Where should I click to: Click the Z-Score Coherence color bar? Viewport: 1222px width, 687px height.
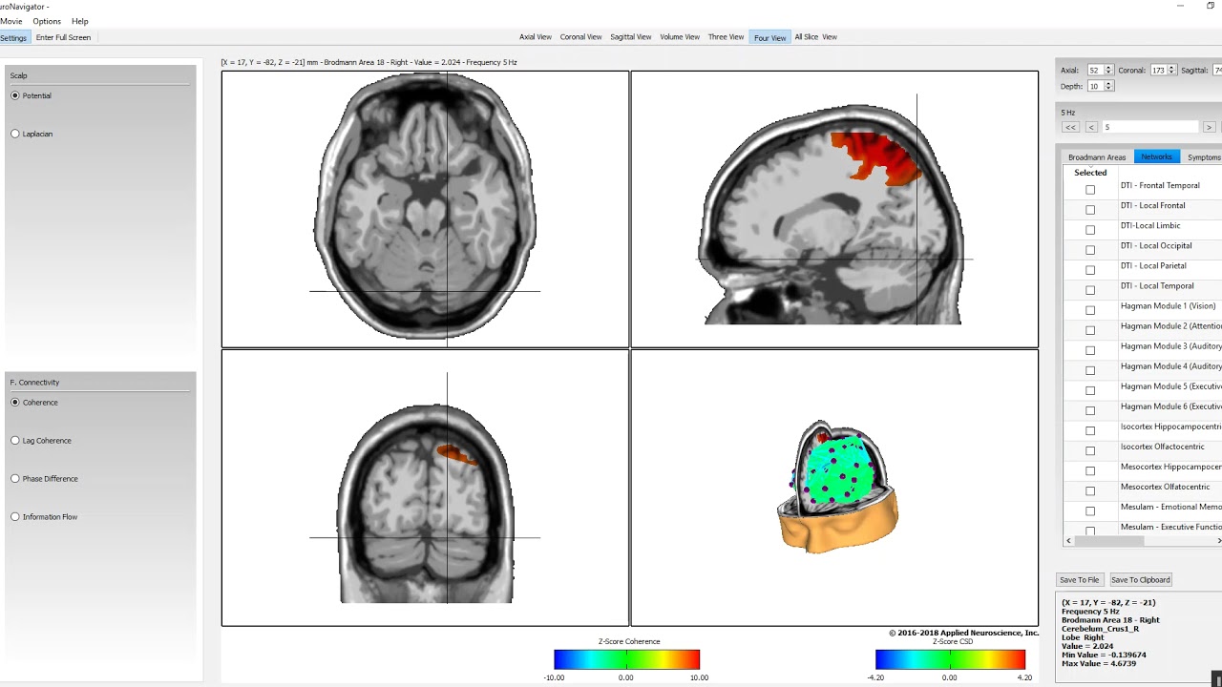click(626, 659)
